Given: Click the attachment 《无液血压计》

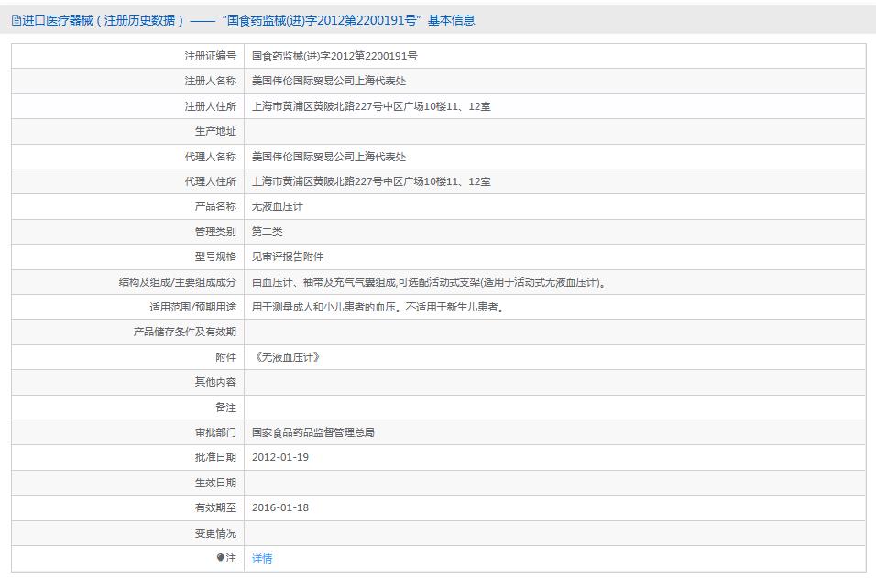Looking at the screenshot, I should [286, 357].
